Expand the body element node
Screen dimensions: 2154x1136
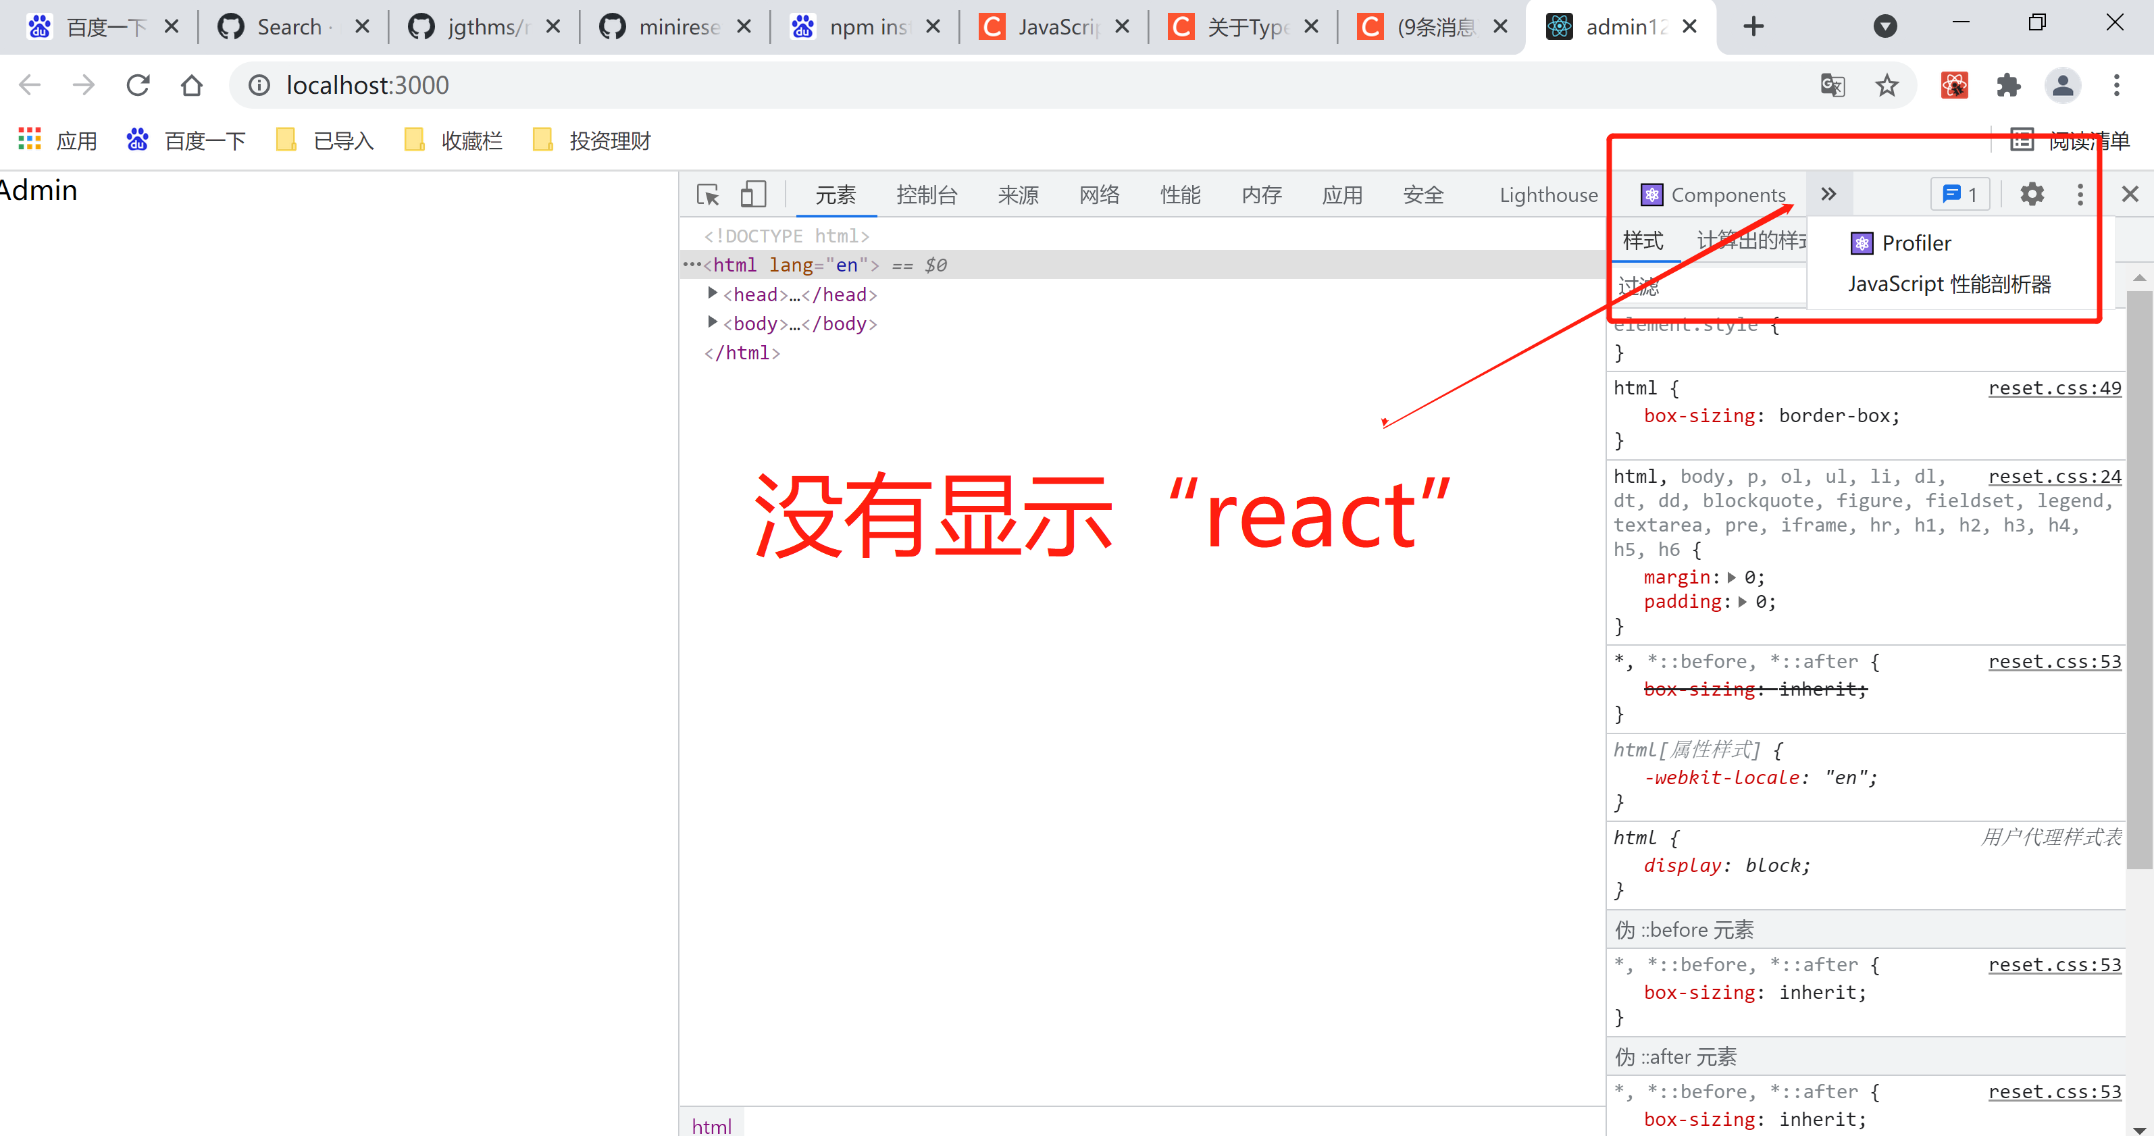(x=713, y=323)
